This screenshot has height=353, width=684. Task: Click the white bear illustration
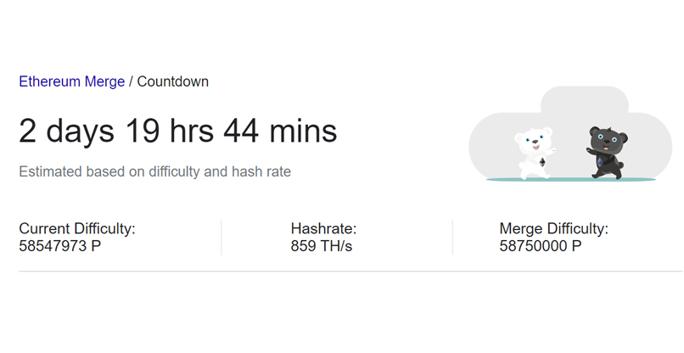pyautogui.click(x=535, y=153)
